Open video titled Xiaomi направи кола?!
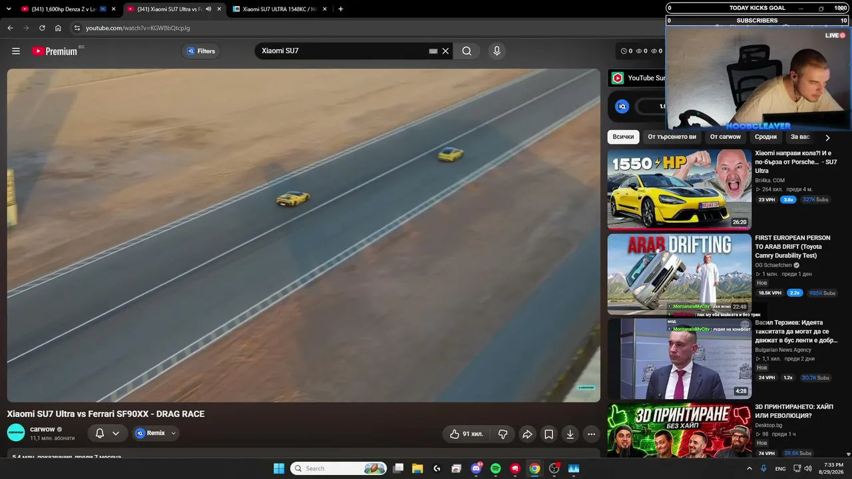The height and width of the screenshot is (479, 852). coord(796,162)
